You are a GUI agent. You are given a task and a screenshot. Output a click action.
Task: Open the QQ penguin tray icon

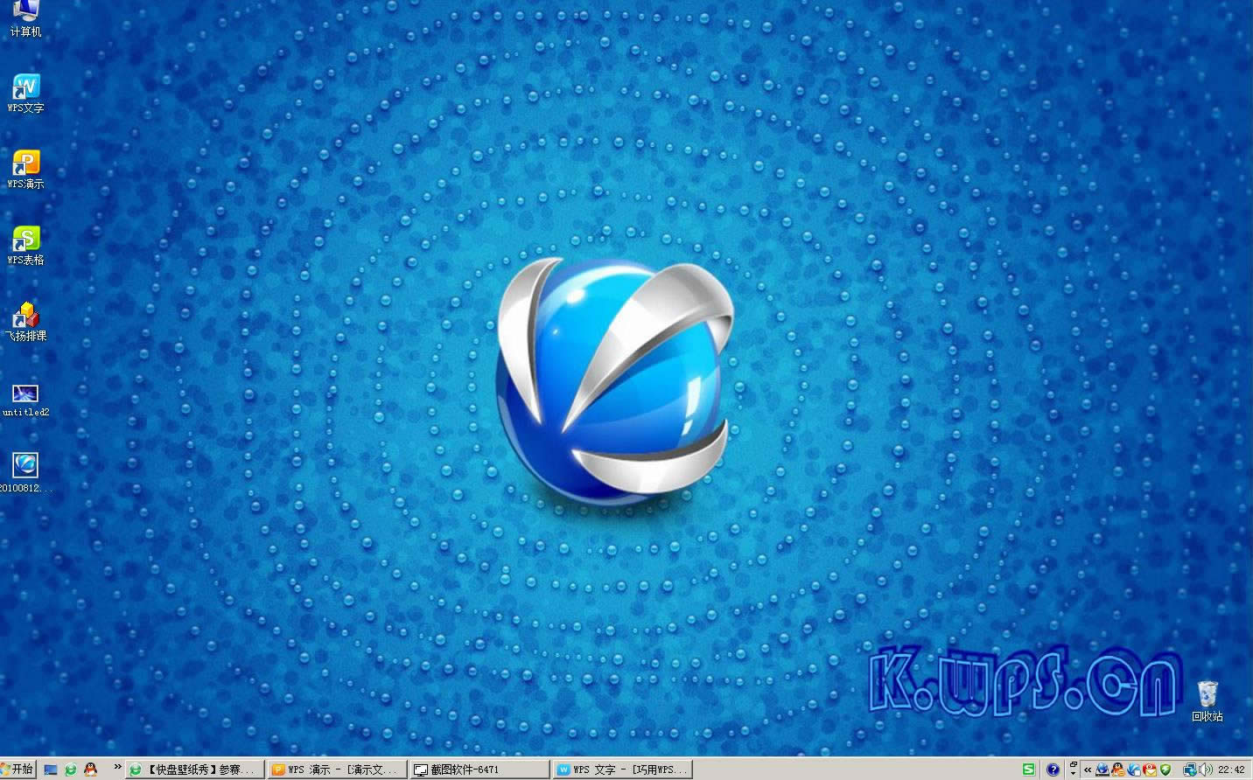point(1118,770)
